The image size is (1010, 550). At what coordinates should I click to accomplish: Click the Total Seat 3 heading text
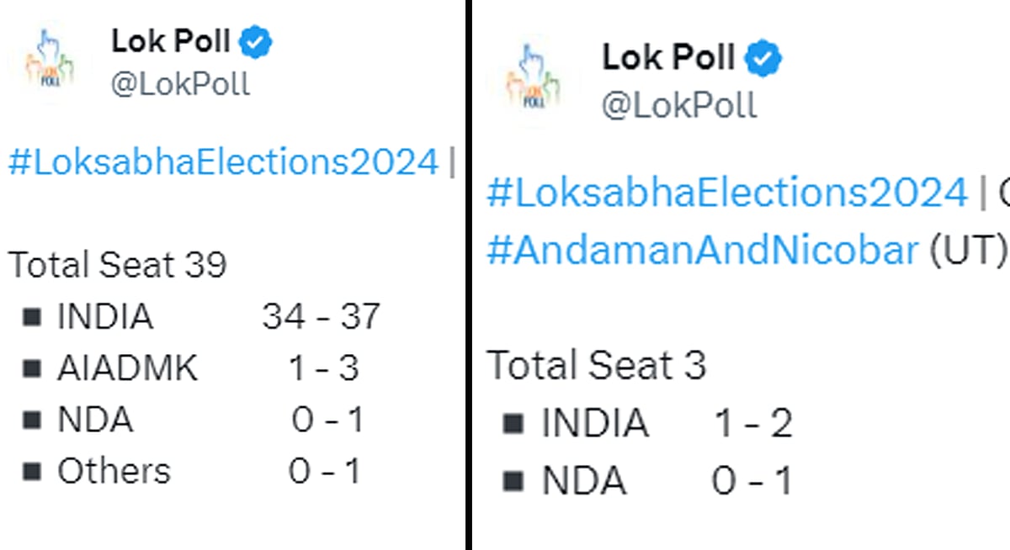(598, 364)
